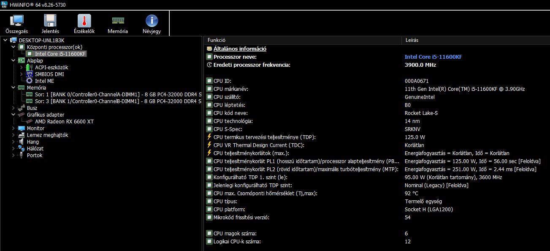Click the Jelentés report floppy icon
550x251 pixels.
[50, 20]
